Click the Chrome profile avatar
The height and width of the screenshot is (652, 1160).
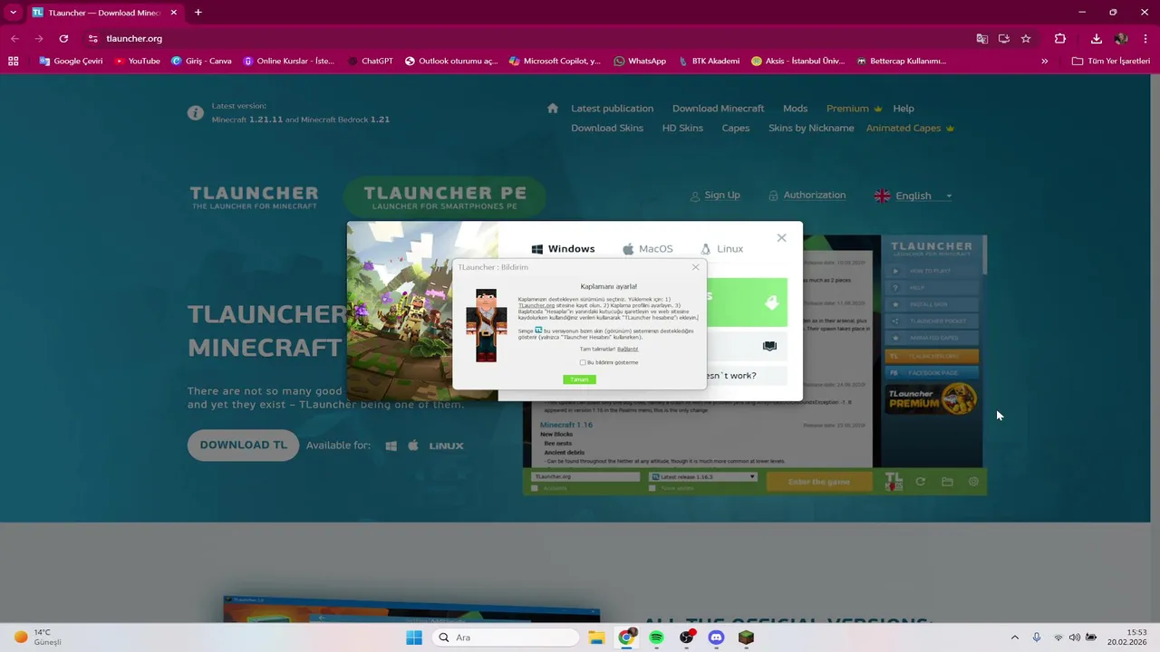click(1121, 39)
